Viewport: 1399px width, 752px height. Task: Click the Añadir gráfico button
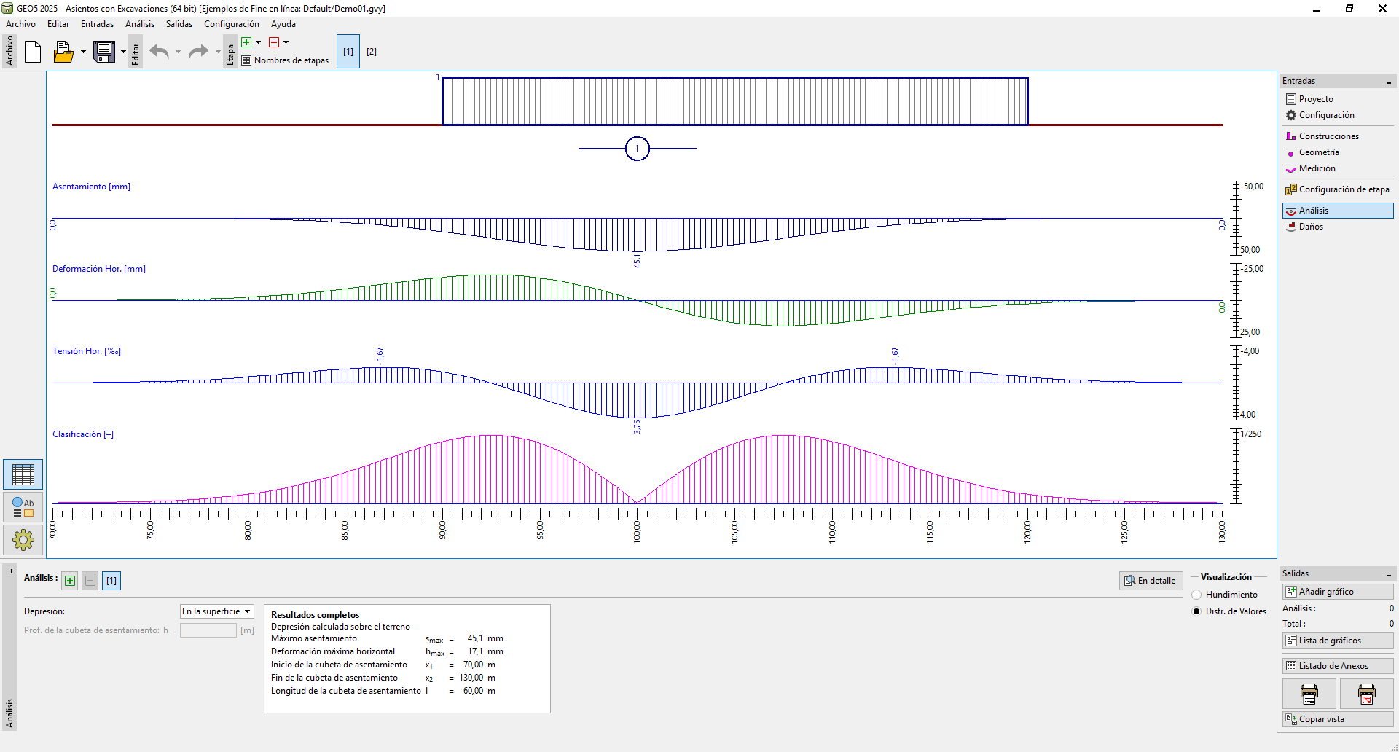pos(1337,592)
